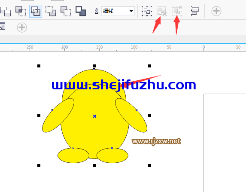Click the Trim shaping icon
Screen dimensions: 246x192
tap(21, 11)
